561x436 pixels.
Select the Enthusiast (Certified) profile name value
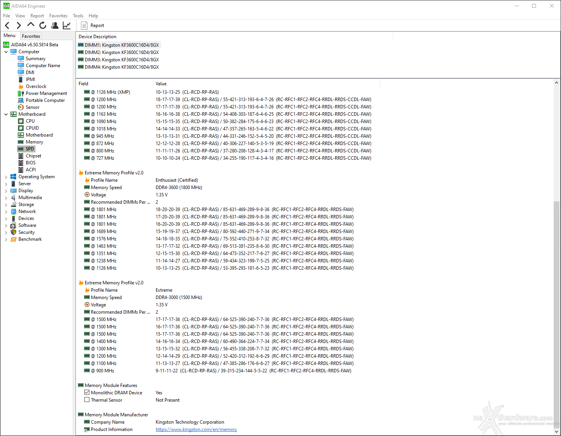pyautogui.click(x=177, y=180)
